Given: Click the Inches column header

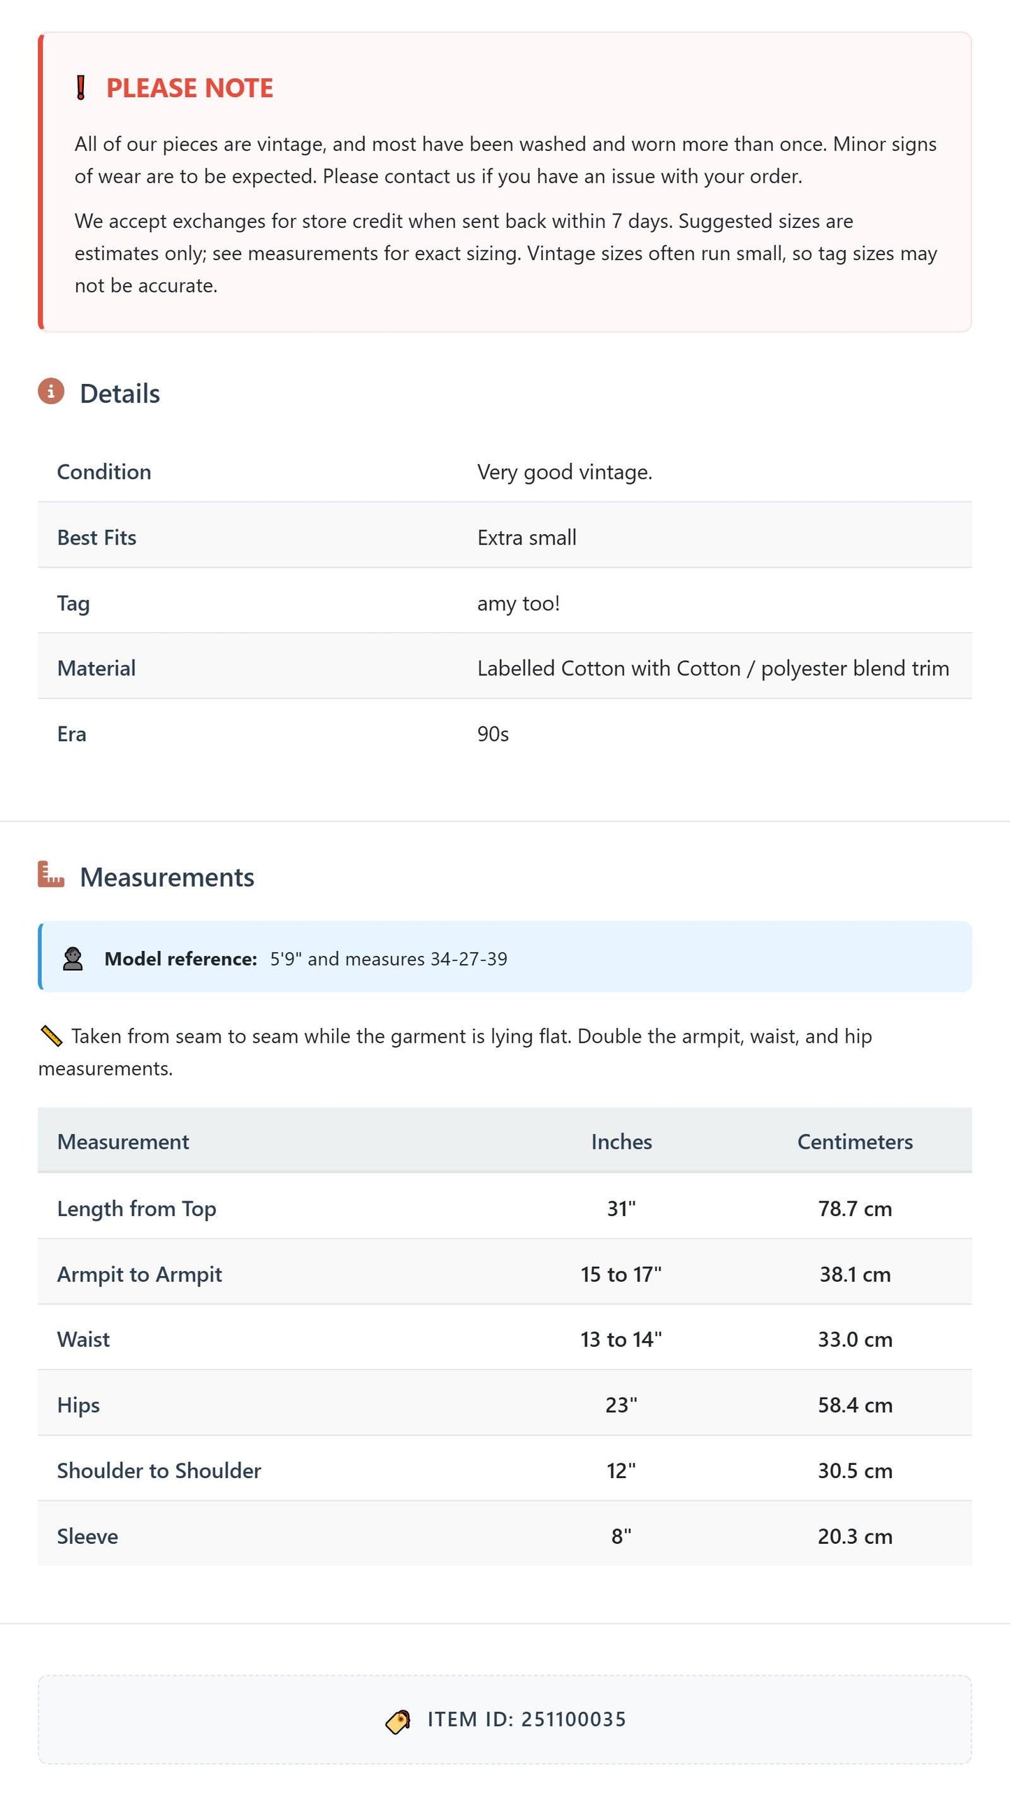Looking at the screenshot, I should point(621,1142).
